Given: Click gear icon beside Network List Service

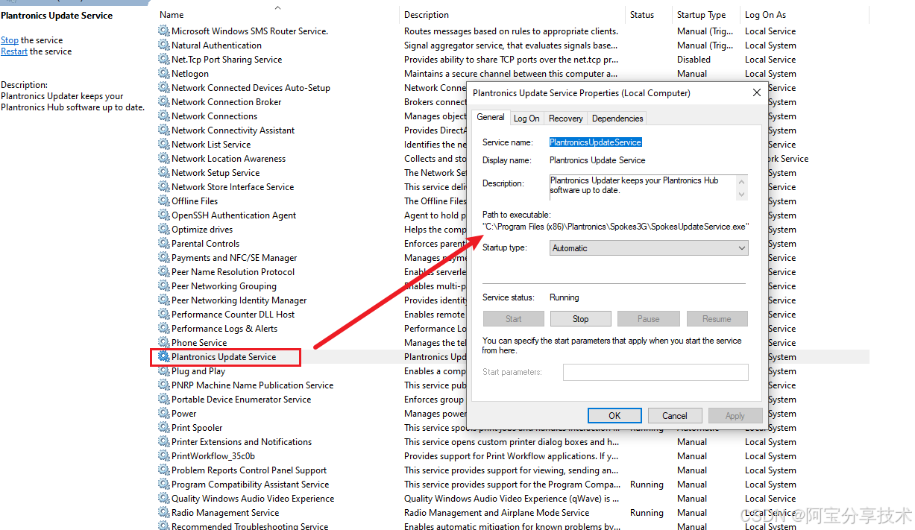Looking at the screenshot, I should pos(164,145).
